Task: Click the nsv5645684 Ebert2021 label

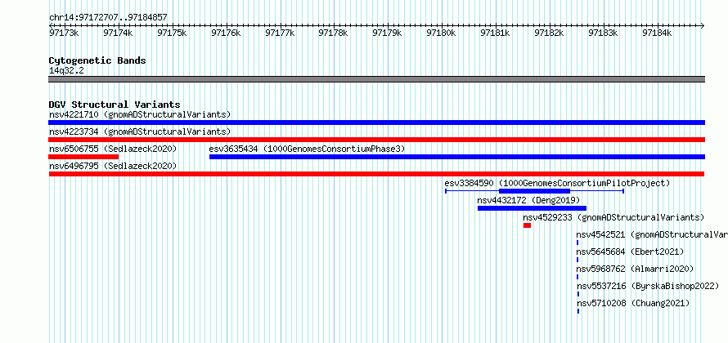Action: [x=630, y=252]
